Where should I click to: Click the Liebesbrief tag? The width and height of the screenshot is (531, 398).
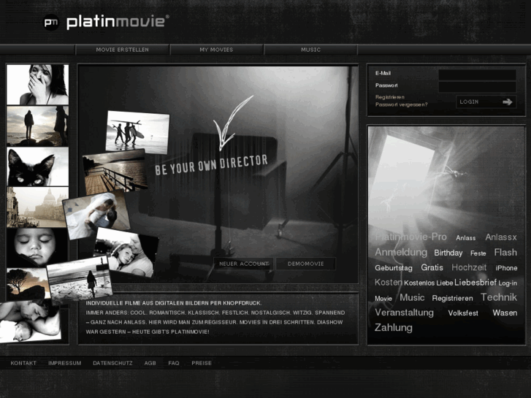[475, 283]
